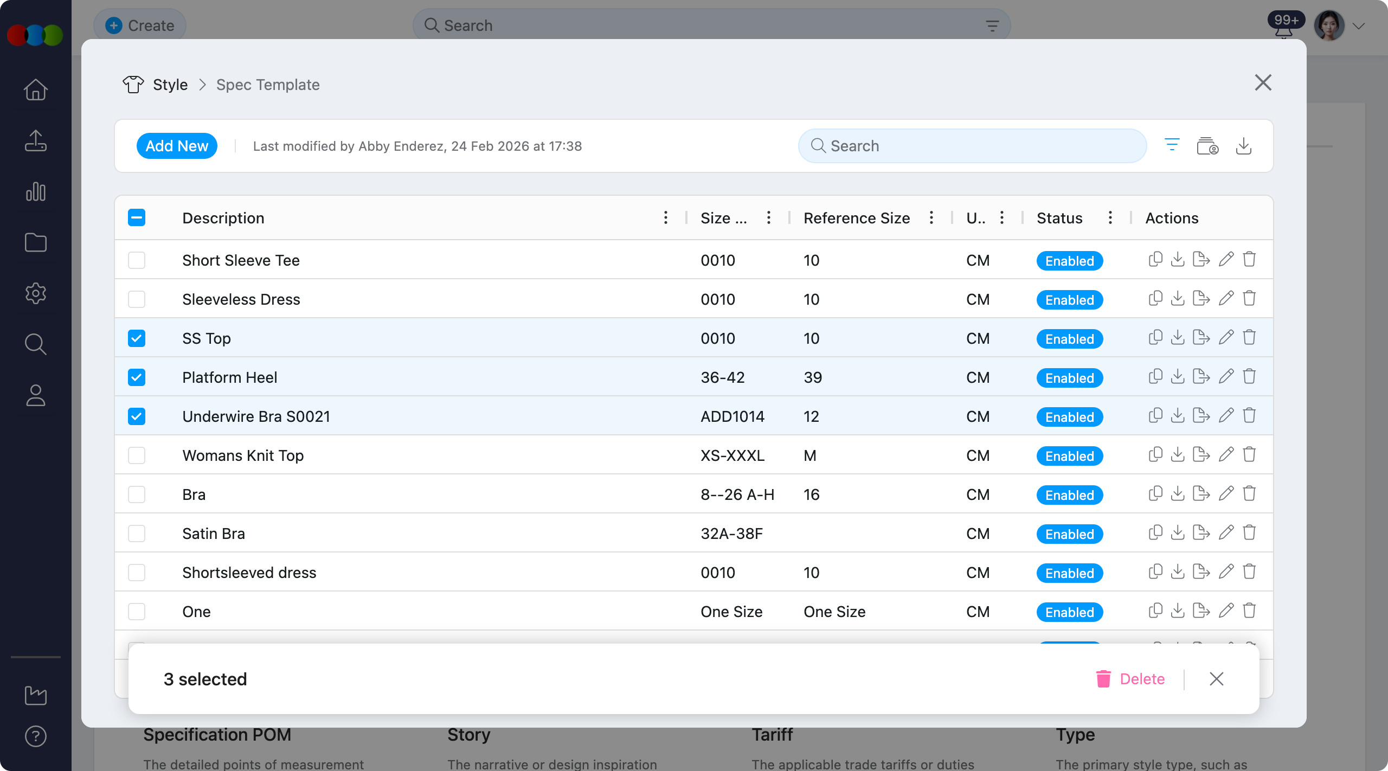Edit the Womans Knit Top using the pencil icon

tap(1226, 454)
